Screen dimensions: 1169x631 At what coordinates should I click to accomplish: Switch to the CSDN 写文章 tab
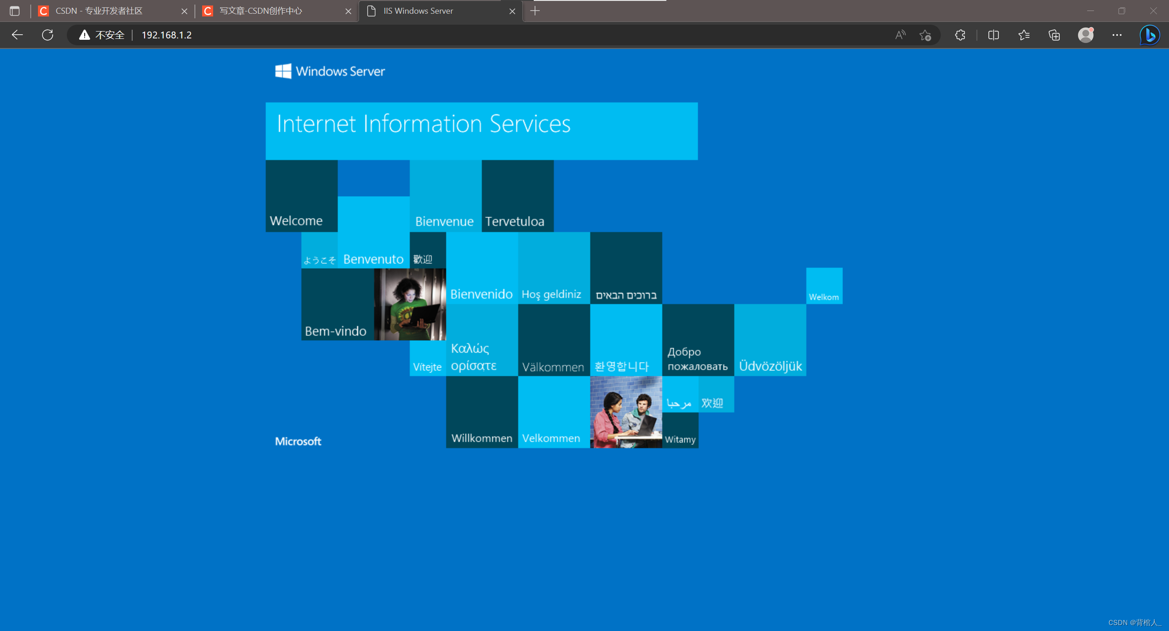click(261, 11)
